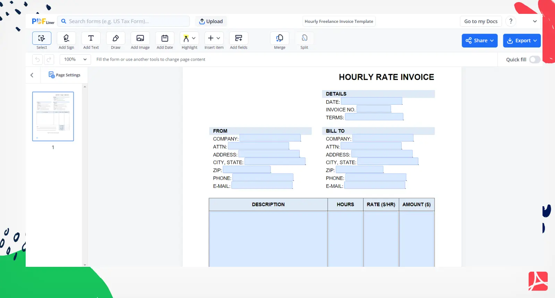Viewport: 555px width, 298px height.
Task: Collapse the pages sidebar with back arrow
Action: [32, 75]
